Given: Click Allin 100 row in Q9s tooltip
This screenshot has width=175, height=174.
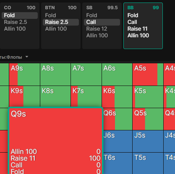Looking at the screenshot, I should pyautogui.click(x=56, y=152).
